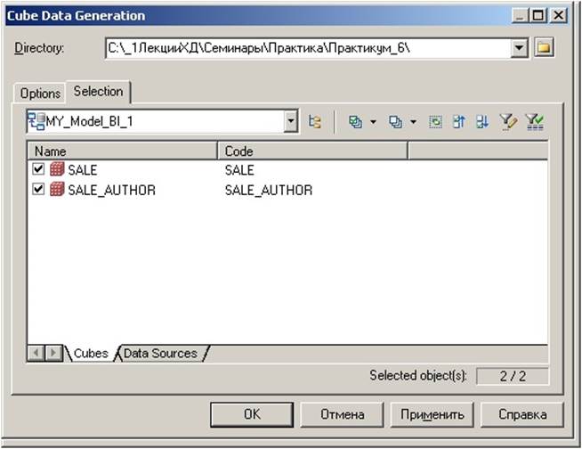
Task: Switch to the Selection tab
Action: 99,92
